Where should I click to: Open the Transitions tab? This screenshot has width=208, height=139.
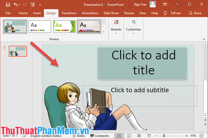pos(69,13)
